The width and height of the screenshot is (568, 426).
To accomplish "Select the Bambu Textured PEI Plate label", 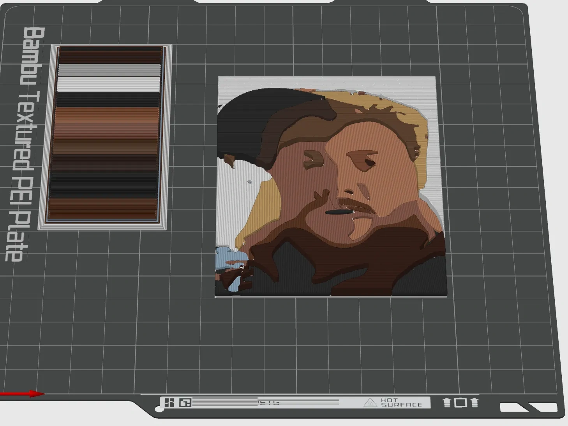I will pyautogui.click(x=24, y=144).
